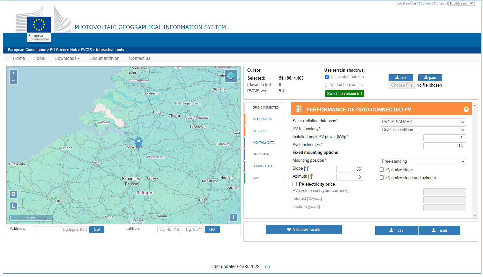Zoom in on the map
The height and width of the screenshot is (277, 483).
click(13, 73)
